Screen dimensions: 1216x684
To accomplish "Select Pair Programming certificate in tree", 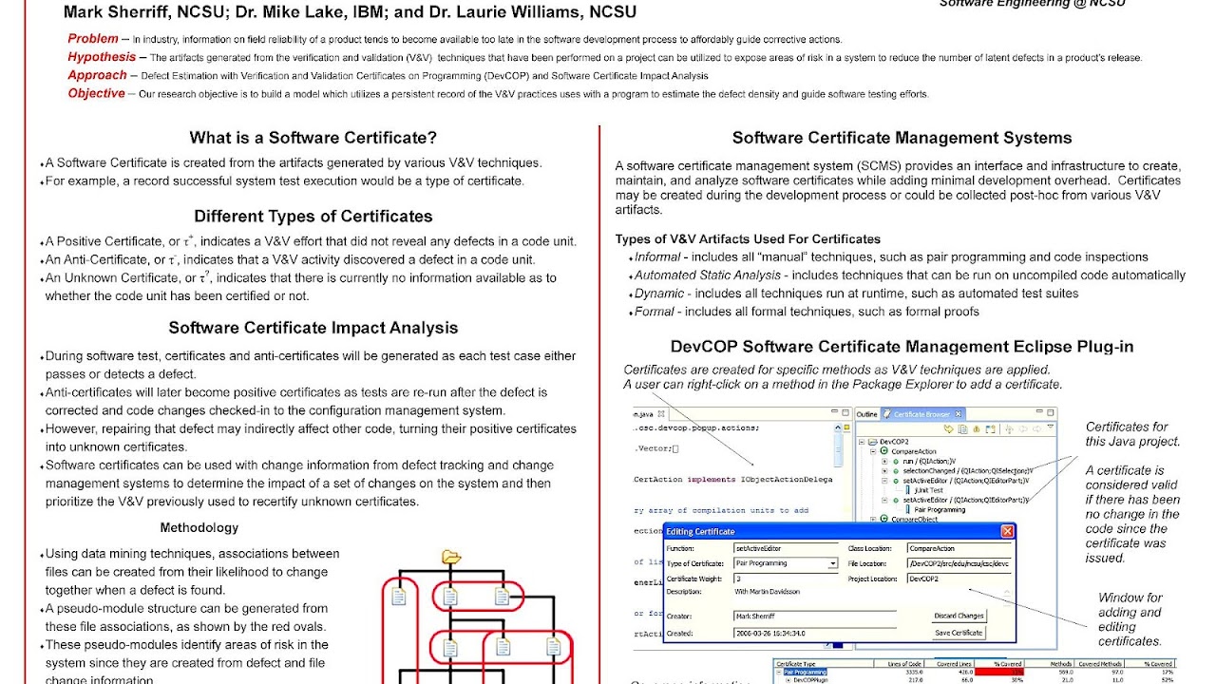I will tap(940, 510).
